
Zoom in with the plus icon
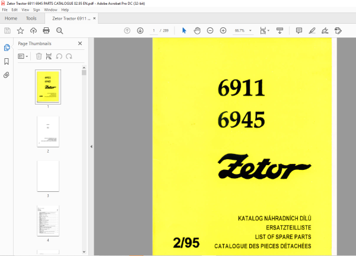(223, 30)
